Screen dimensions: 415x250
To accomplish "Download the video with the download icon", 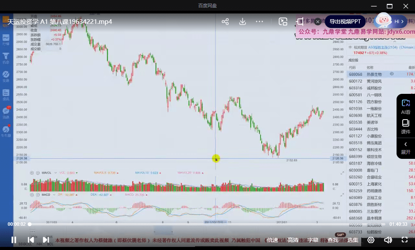I will [242, 22].
